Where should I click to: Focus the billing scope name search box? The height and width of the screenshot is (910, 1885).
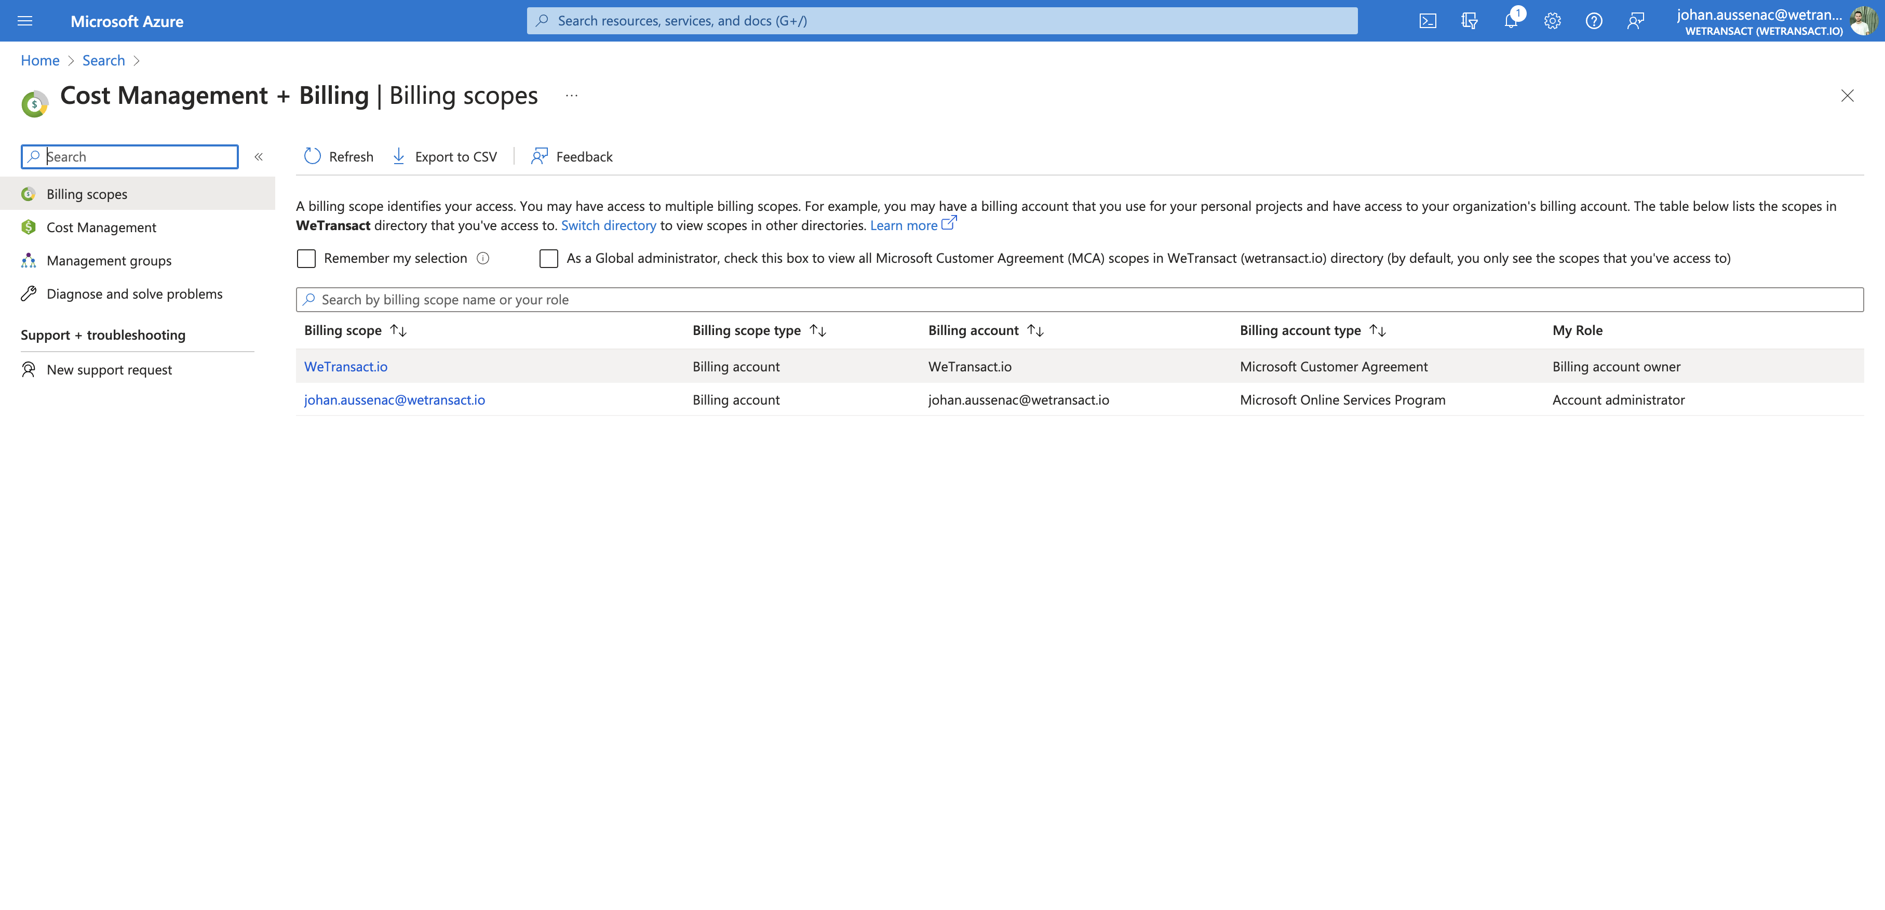tap(1080, 299)
